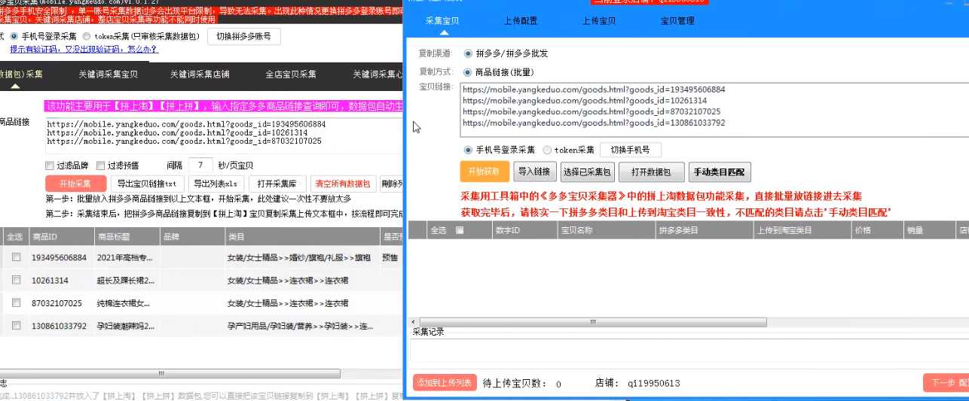Open the 提示有验证码 help link
Screen dimensions: 969x401
[84, 49]
